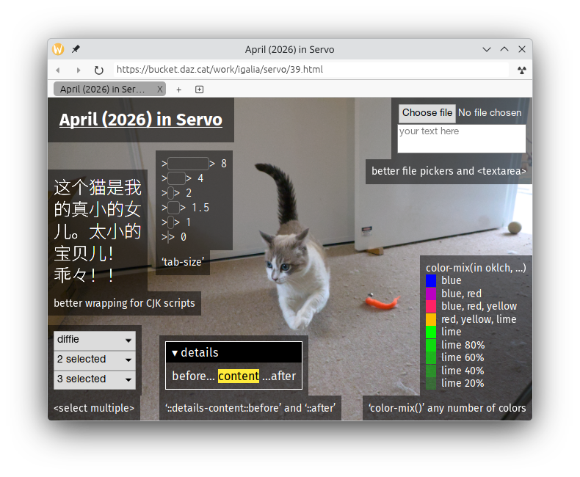Click the pink 'blue, red, yellow' swatch

pos(431,307)
